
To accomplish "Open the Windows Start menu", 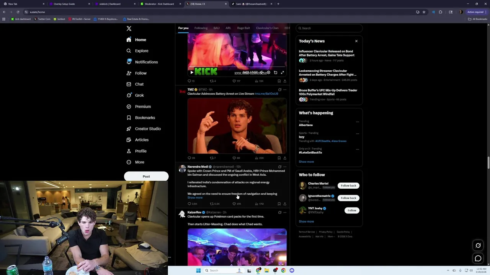I will [x=198, y=270].
